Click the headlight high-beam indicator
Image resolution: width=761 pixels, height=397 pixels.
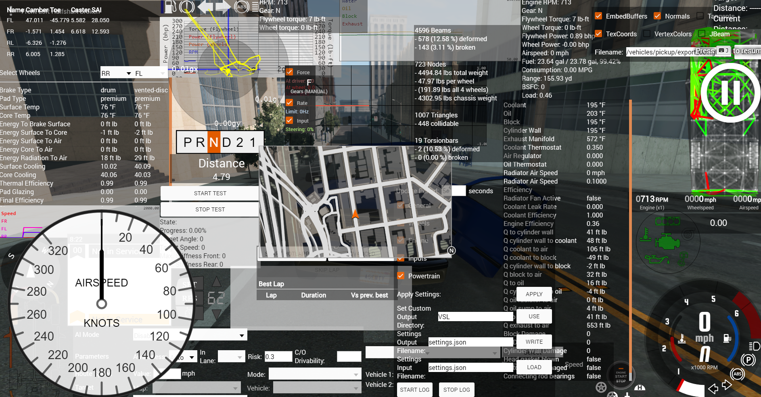click(x=754, y=346)
